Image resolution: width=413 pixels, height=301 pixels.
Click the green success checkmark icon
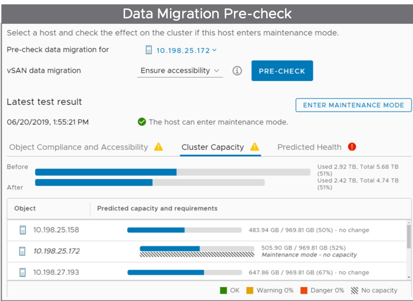click(x=142, y=122)
